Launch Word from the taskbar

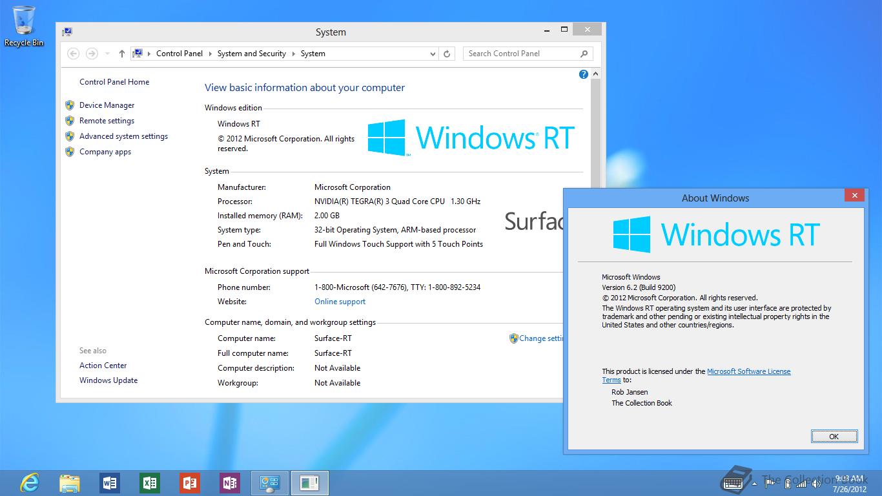coord(110,483)
